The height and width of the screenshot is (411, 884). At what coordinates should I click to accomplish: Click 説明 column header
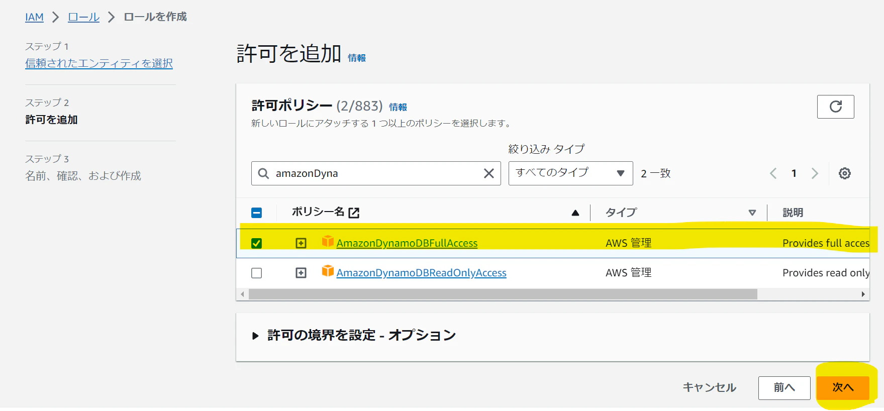(x=793, y=213)
